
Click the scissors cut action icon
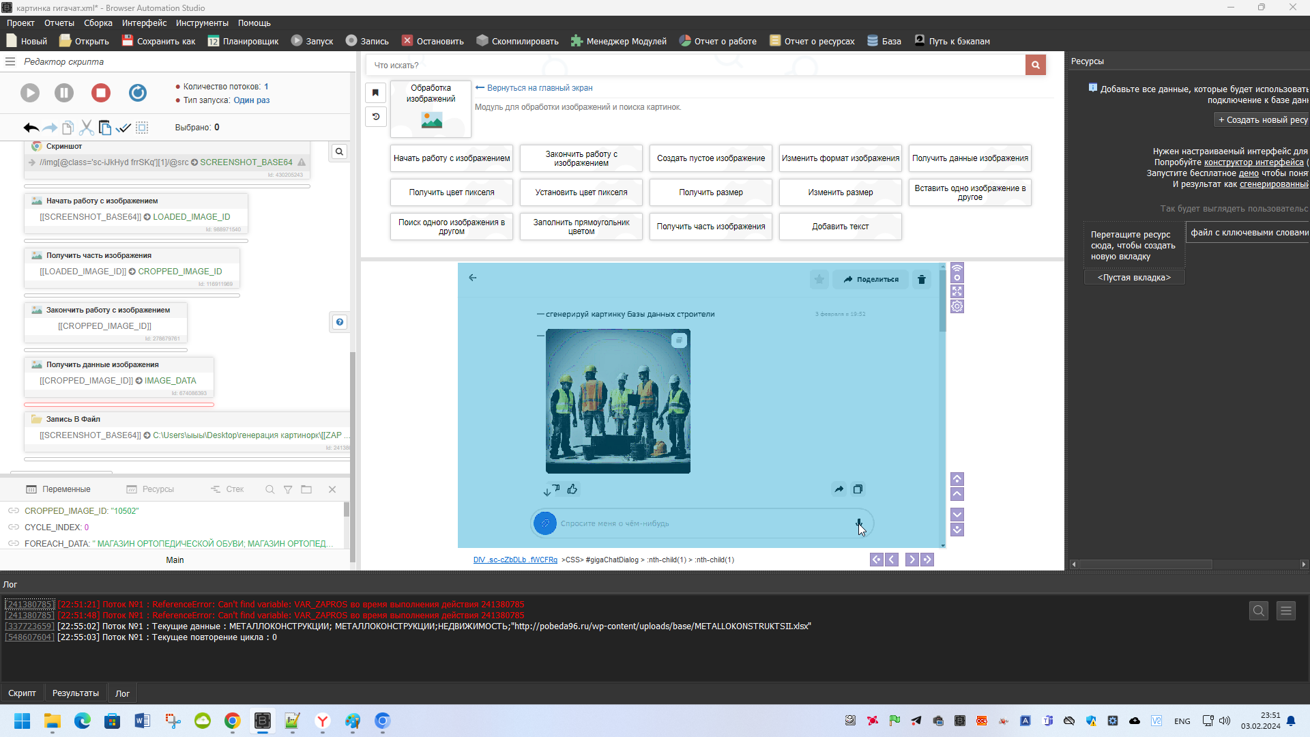click(x=86, y=128)
